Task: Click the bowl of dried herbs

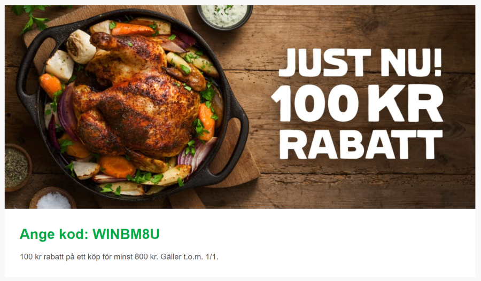Action: (x=17, y=167)
